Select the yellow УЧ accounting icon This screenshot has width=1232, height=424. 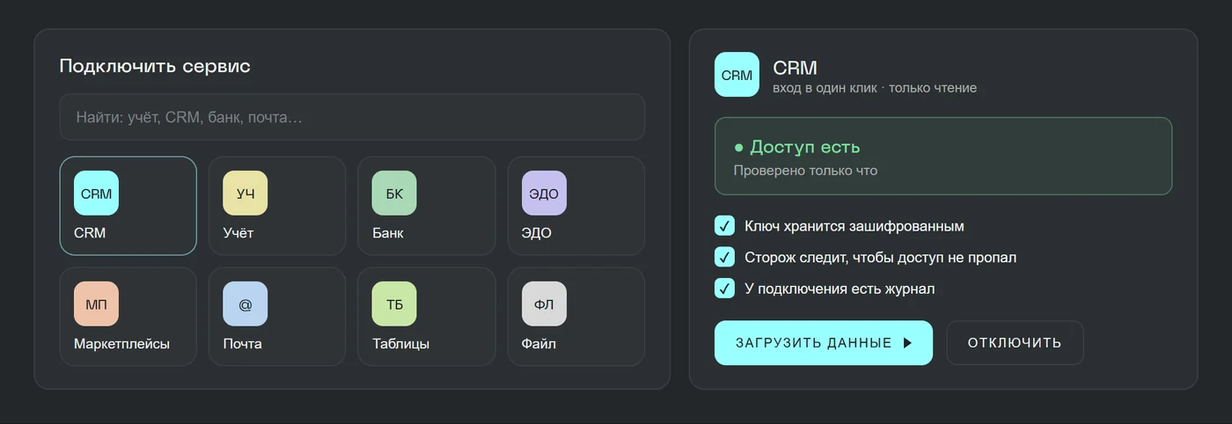point(246,194)
